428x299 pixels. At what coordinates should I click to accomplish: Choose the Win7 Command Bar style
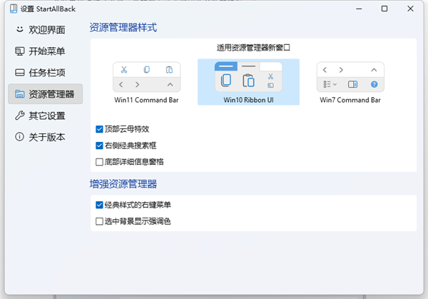tap(350, 82)
